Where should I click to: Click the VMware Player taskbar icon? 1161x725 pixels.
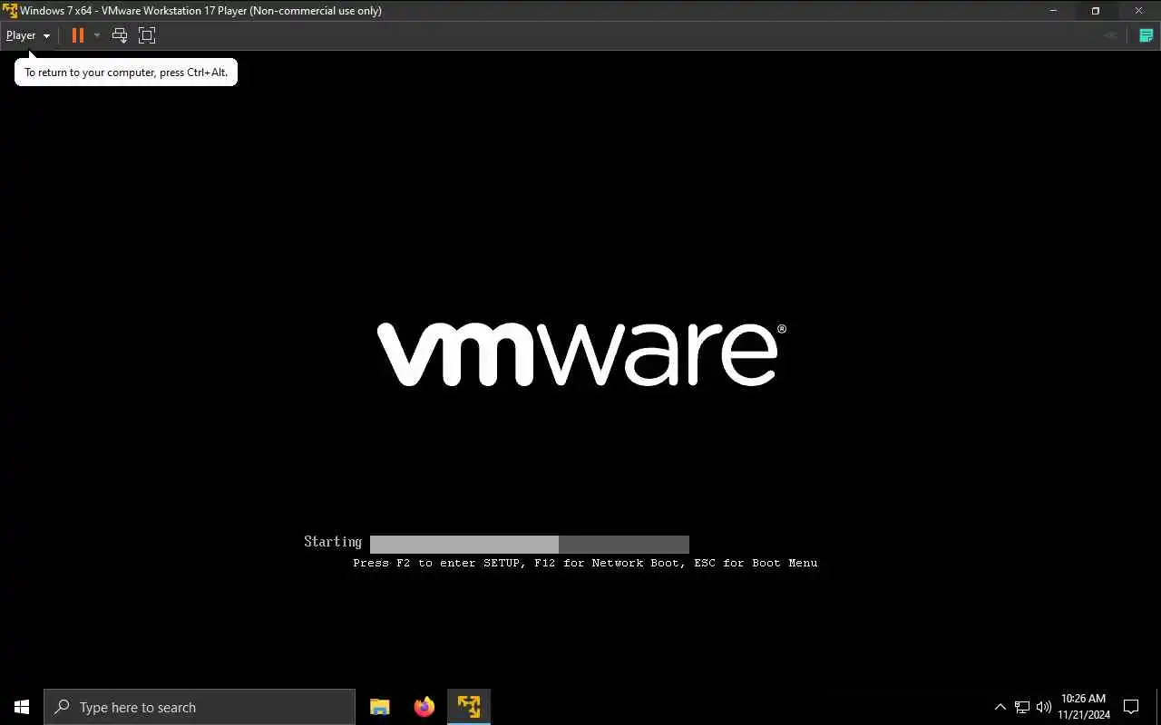tap(469, 707)
